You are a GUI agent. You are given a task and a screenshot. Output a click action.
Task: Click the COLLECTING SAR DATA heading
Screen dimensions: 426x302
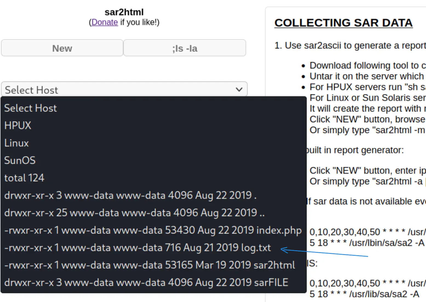pos(343,23)
